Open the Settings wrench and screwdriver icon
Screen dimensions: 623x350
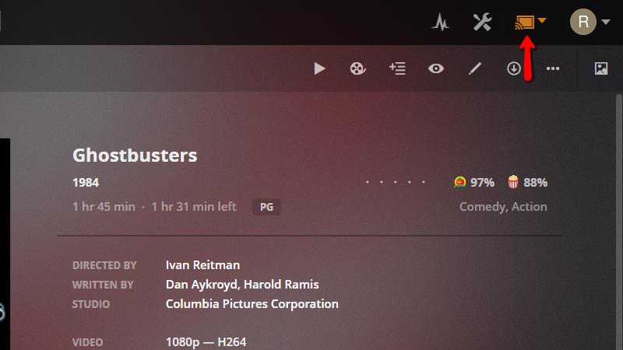point(482,22)
